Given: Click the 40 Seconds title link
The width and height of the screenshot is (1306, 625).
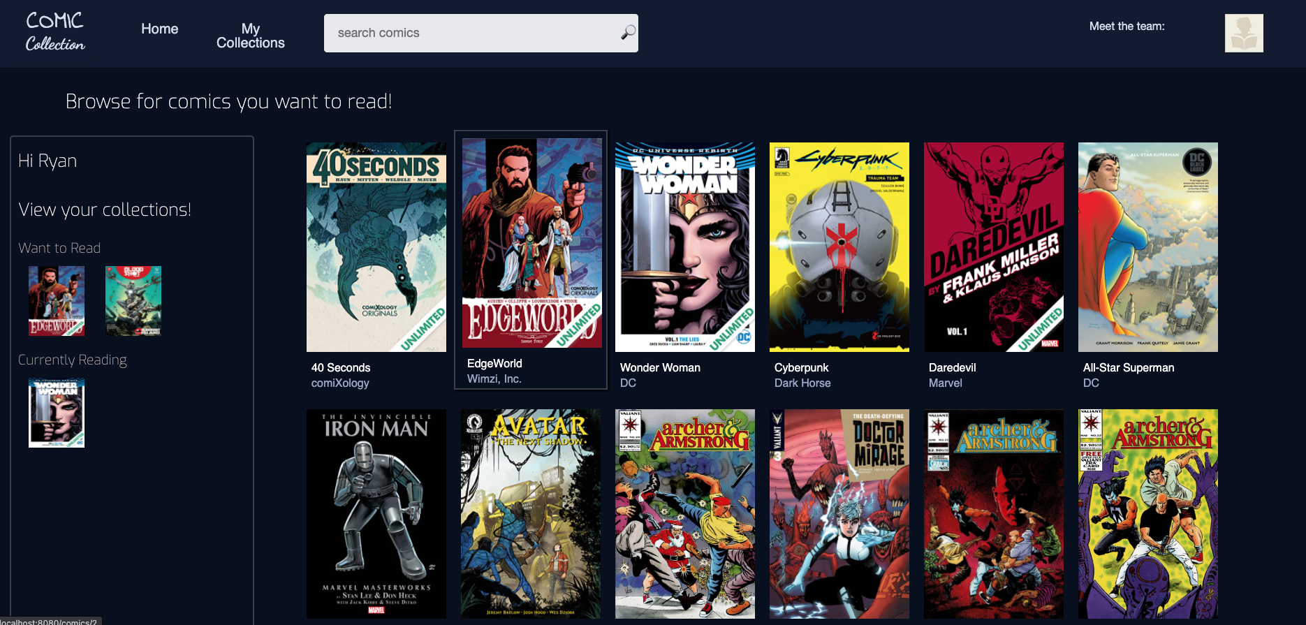Looking at the screenshot, I should pyautogui.click(x=341, y=368).
